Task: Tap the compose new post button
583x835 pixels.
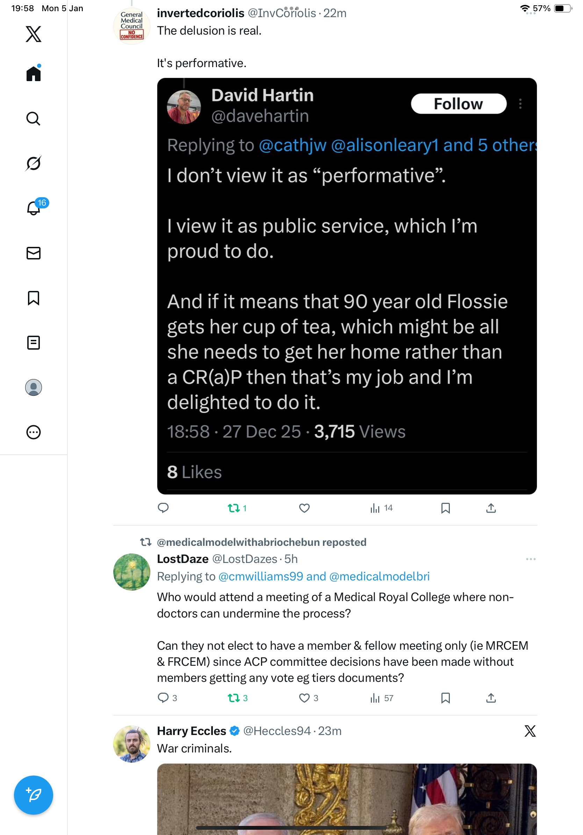Action: coord(34,795)
